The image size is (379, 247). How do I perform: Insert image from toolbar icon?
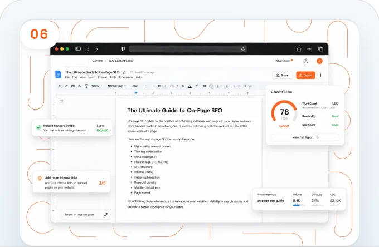pos(211,86)
